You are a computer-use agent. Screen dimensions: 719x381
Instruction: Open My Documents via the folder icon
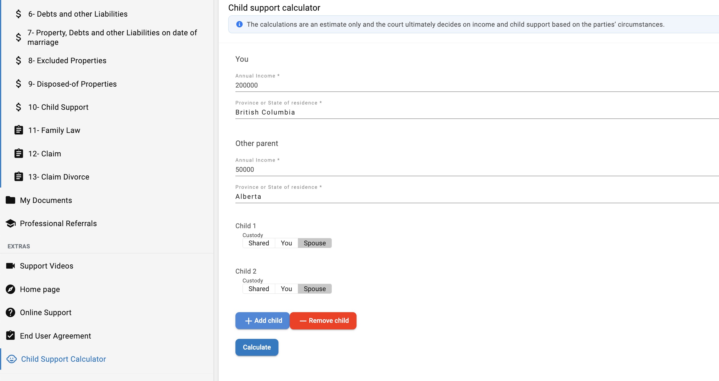pyautogui.click(x=11, y=200)
